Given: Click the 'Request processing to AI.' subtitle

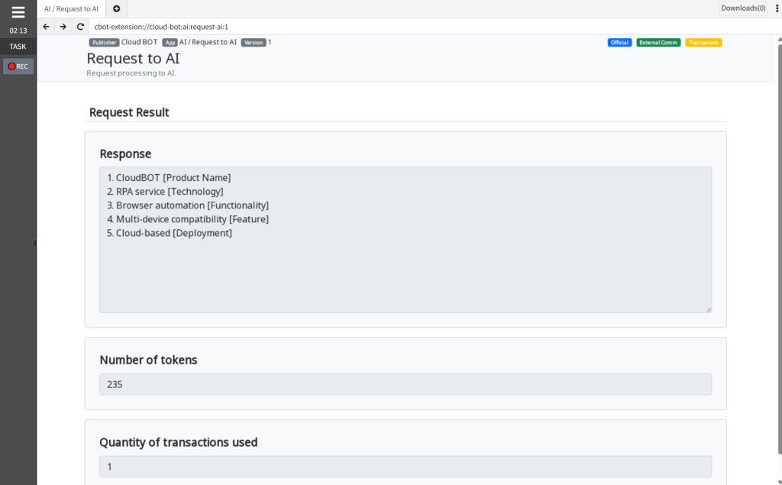Looking at the screenshot, I should (131, 73).
